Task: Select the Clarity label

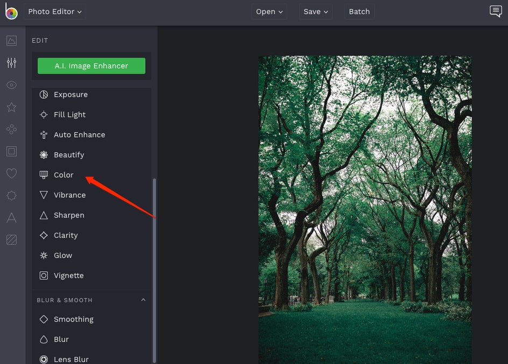Action: tap(66, 235)
